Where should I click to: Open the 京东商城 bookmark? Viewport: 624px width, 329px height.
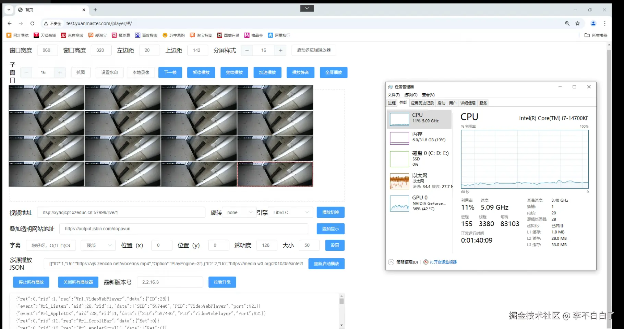click(72, 35)
